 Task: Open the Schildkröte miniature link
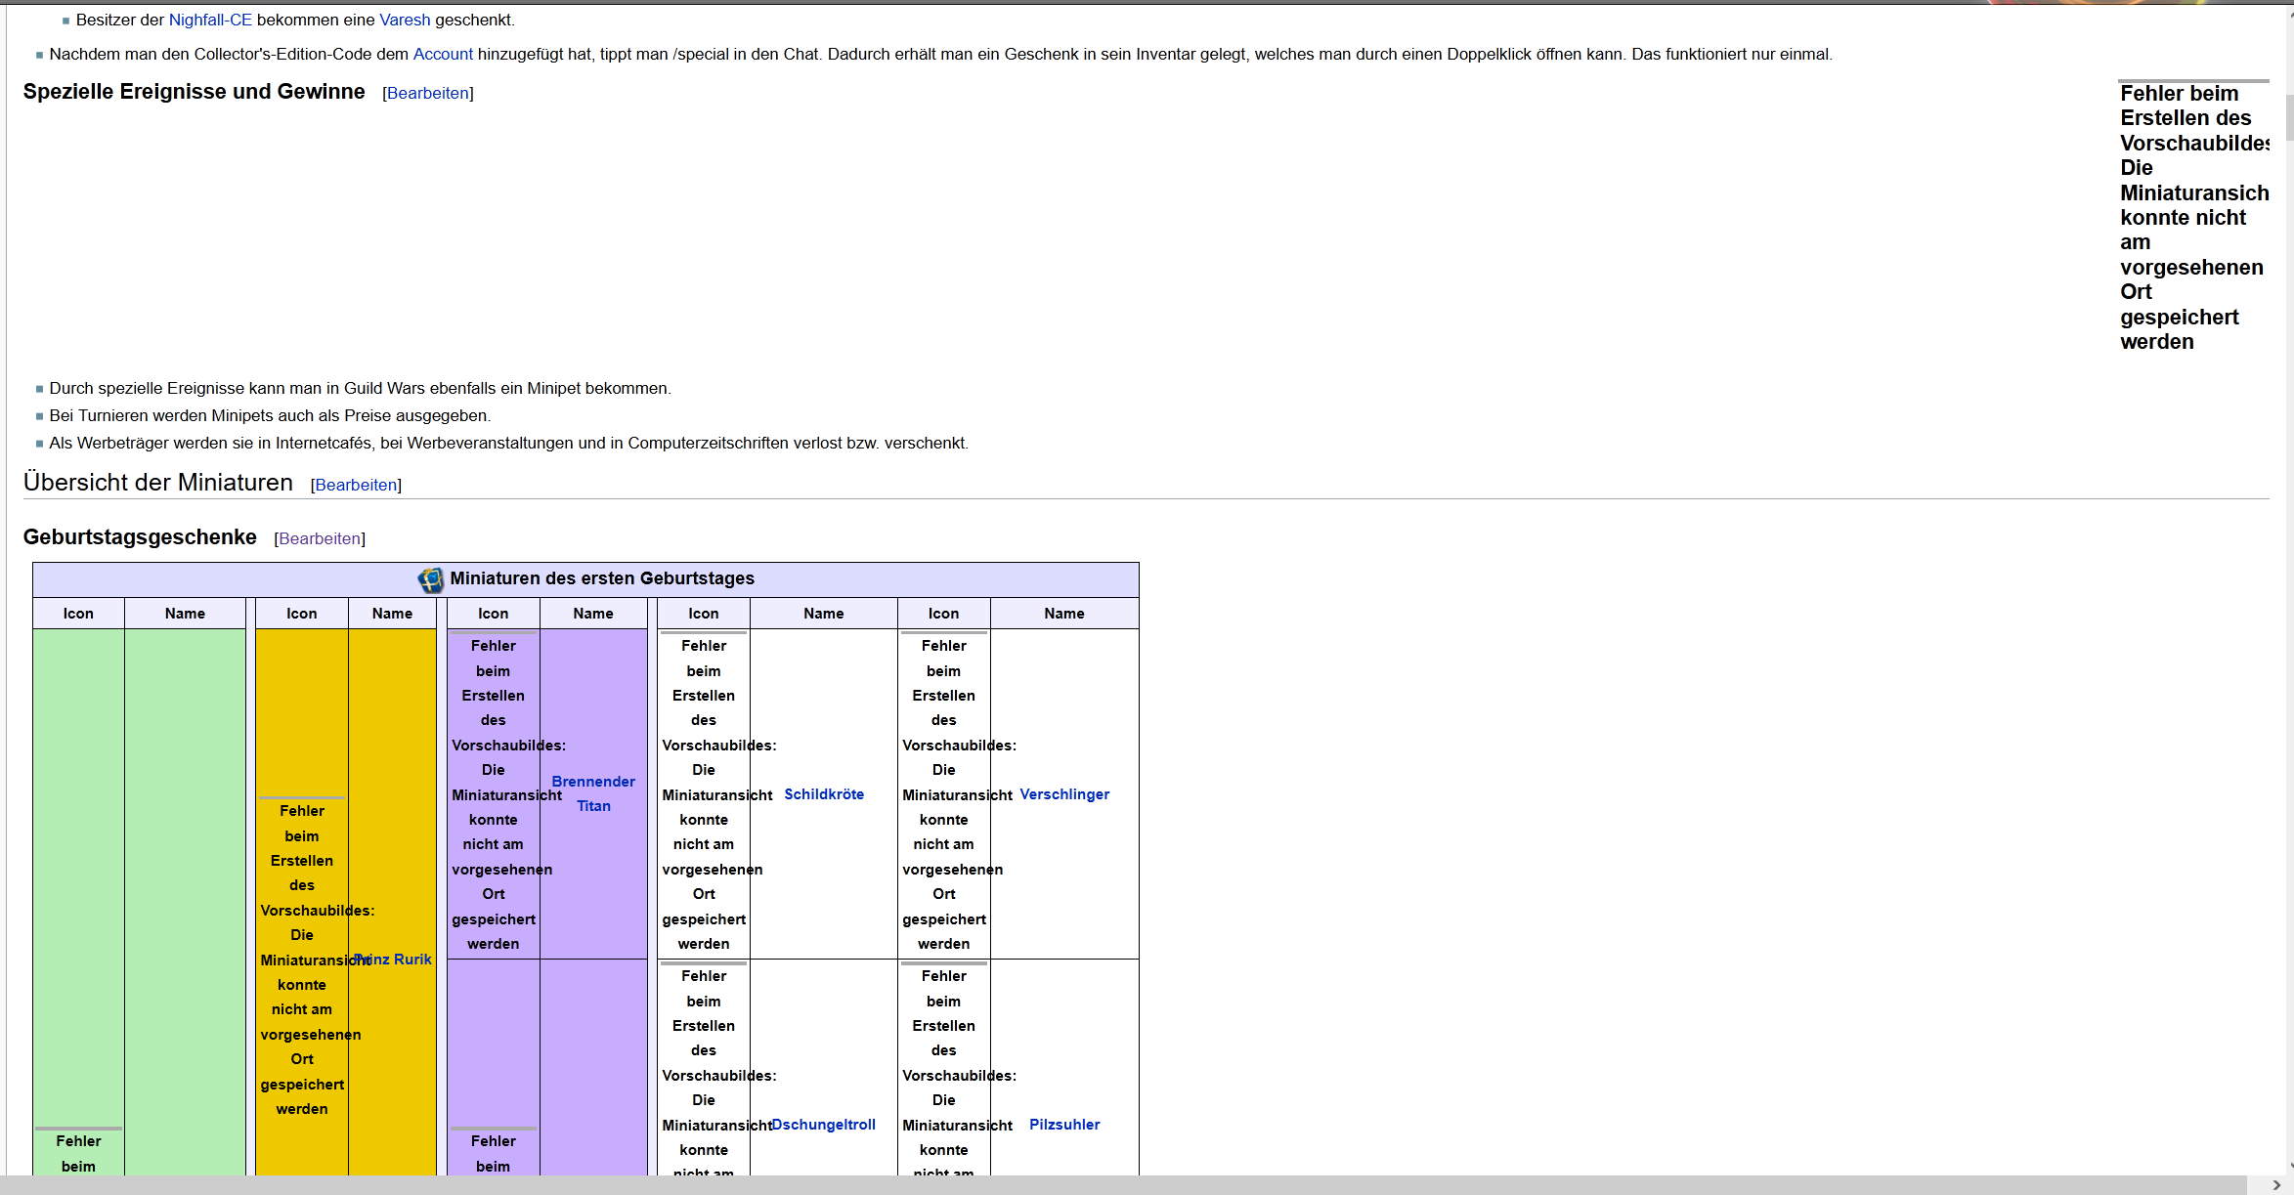pos(824,794)
